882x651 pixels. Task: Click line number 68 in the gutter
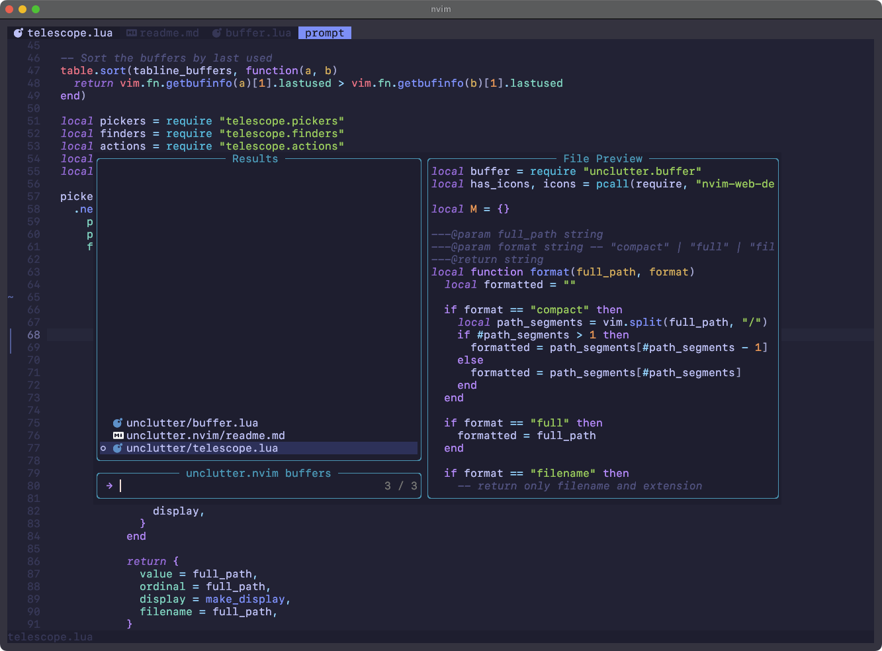pyautogui.click(x=34, y=335)
